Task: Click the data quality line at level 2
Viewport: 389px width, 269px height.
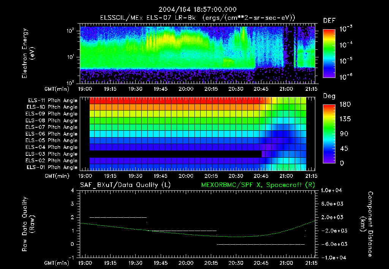Action: 118,217
